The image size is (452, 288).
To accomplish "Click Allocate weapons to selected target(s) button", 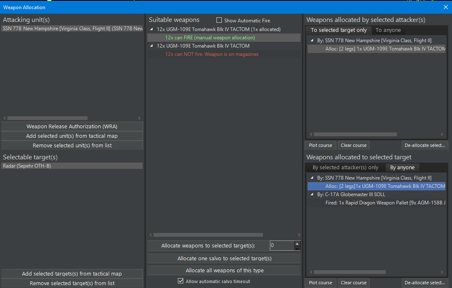I will tap(208, 246).
